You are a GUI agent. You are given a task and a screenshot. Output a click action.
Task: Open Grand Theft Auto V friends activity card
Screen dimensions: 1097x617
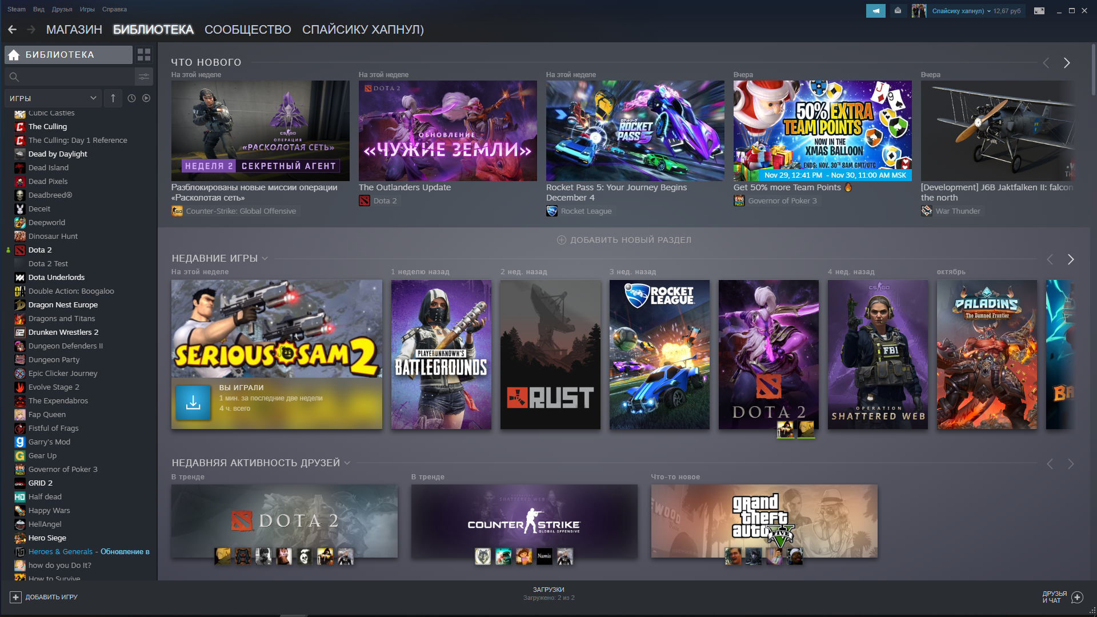(x=764, y=521)
